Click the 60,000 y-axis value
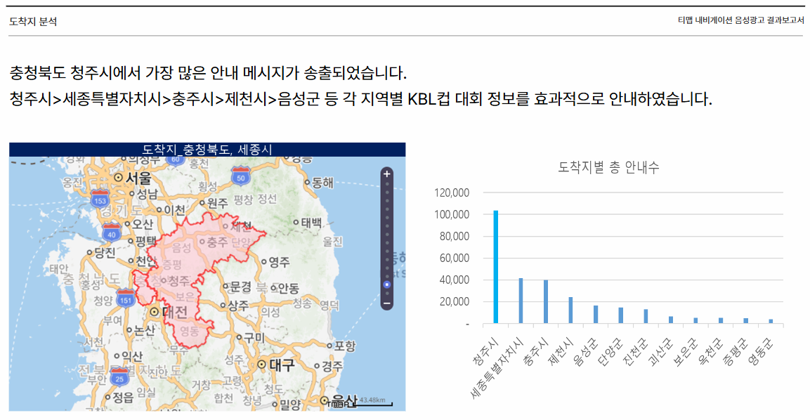The width and height of the screenshot is (810, 420). 455,258
